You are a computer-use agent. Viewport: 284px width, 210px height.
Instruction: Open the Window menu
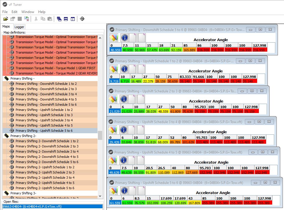point(28,12)
